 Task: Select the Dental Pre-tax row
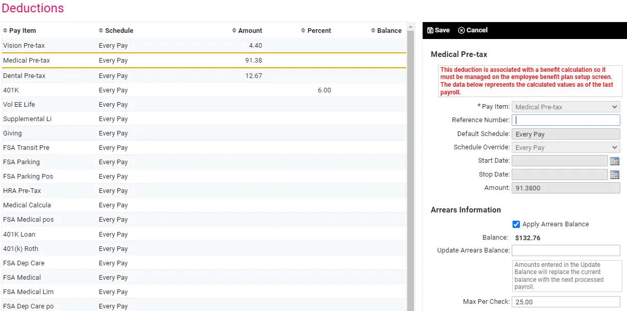(x=204, y=76)
